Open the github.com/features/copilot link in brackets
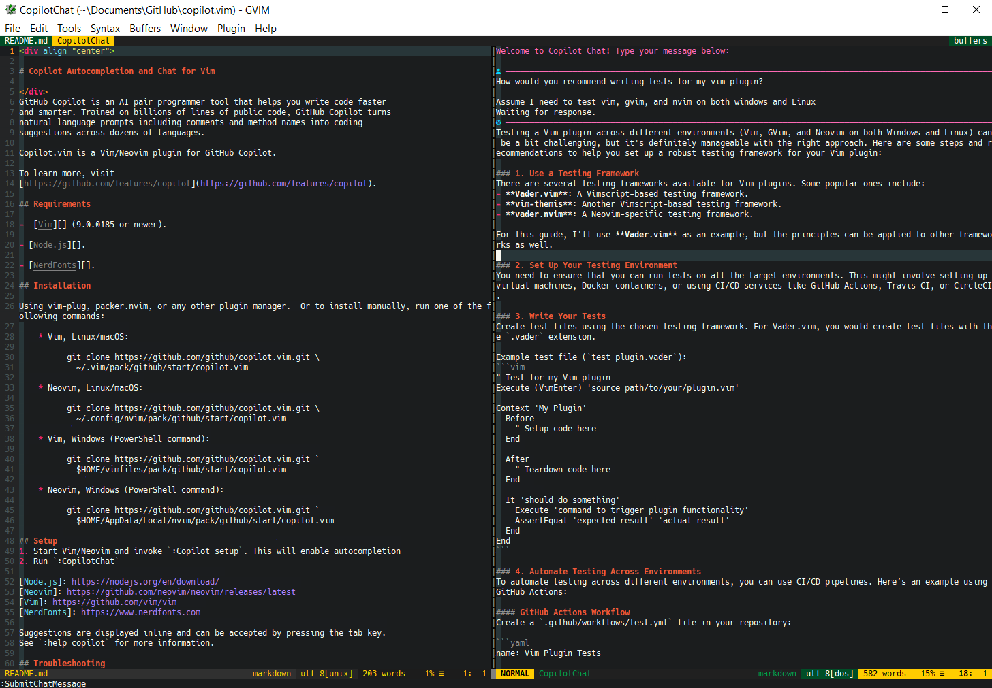Screen dimensions: 992x688 click(x=107, y=184)
